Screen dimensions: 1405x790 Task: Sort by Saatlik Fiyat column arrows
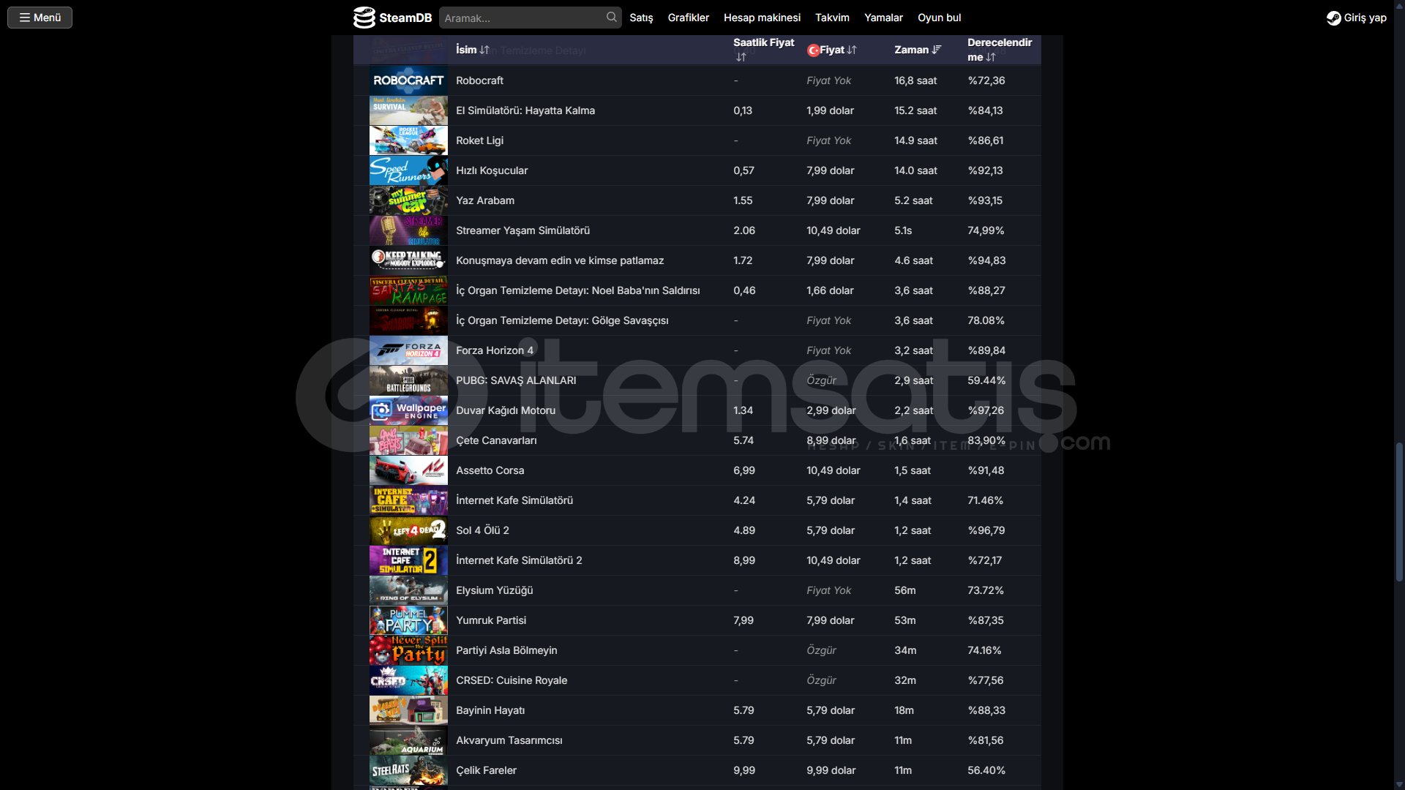click(741, 57)
